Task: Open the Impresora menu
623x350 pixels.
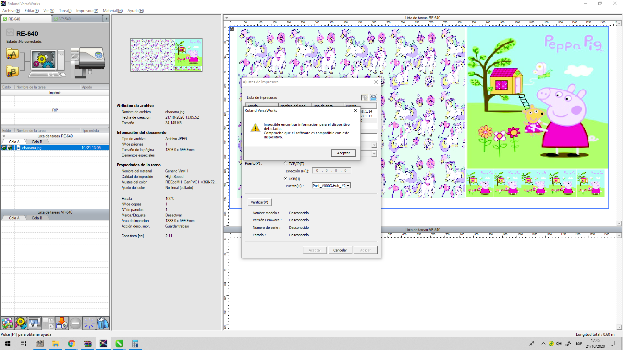Action: 87,11
